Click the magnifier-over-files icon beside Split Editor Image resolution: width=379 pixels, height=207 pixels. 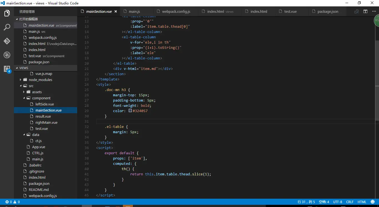coord(357,11)
